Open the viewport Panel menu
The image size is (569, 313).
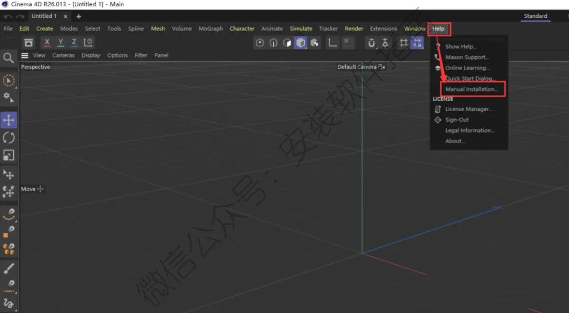162,55
